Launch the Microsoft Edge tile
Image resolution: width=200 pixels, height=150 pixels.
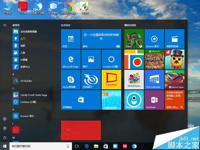(x=71, y=59)
